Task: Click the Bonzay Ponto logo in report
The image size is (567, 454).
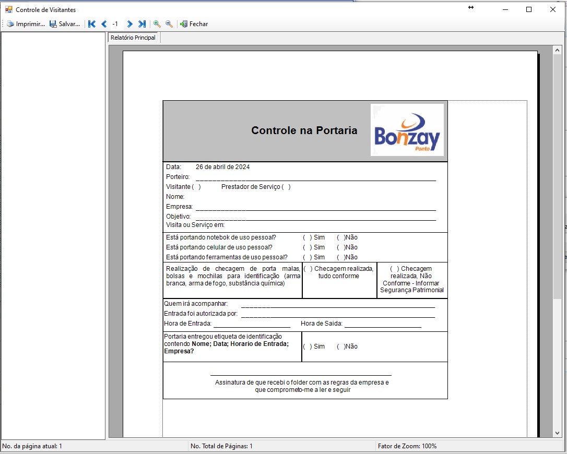Action: (407, 130)
